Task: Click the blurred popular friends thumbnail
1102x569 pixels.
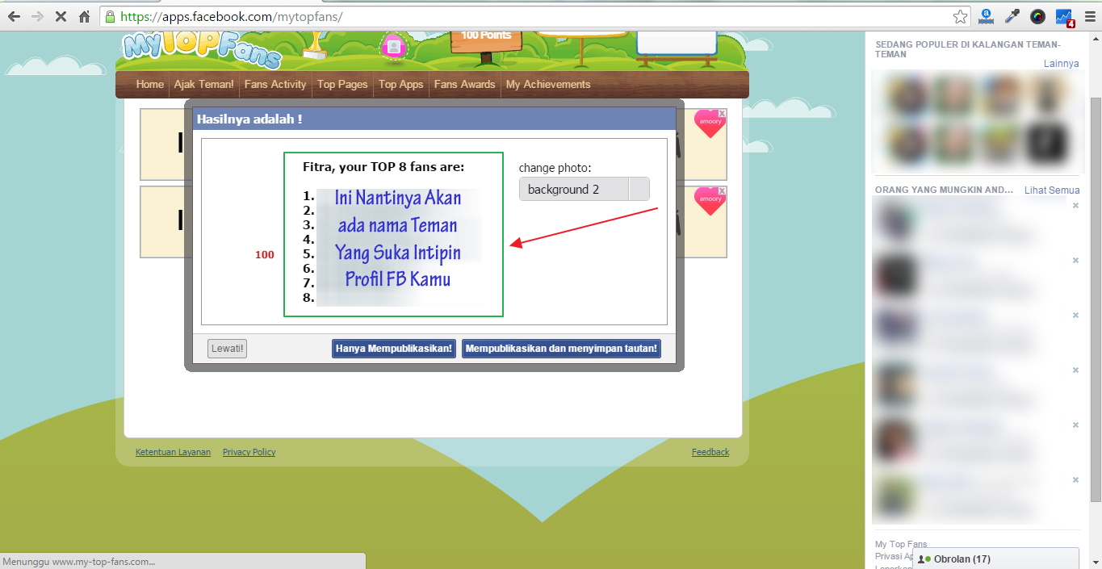Action: coord(977,119)
